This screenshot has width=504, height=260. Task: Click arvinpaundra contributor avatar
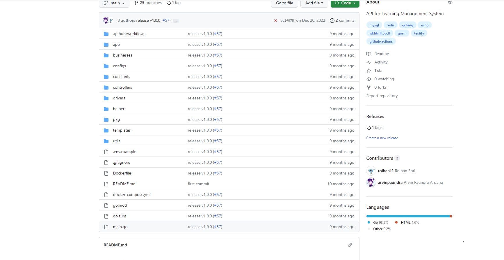[371, 183]
